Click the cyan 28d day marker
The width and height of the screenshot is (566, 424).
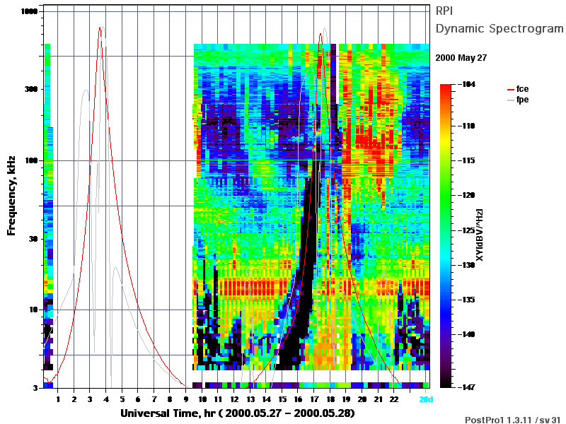click(426, 399)
